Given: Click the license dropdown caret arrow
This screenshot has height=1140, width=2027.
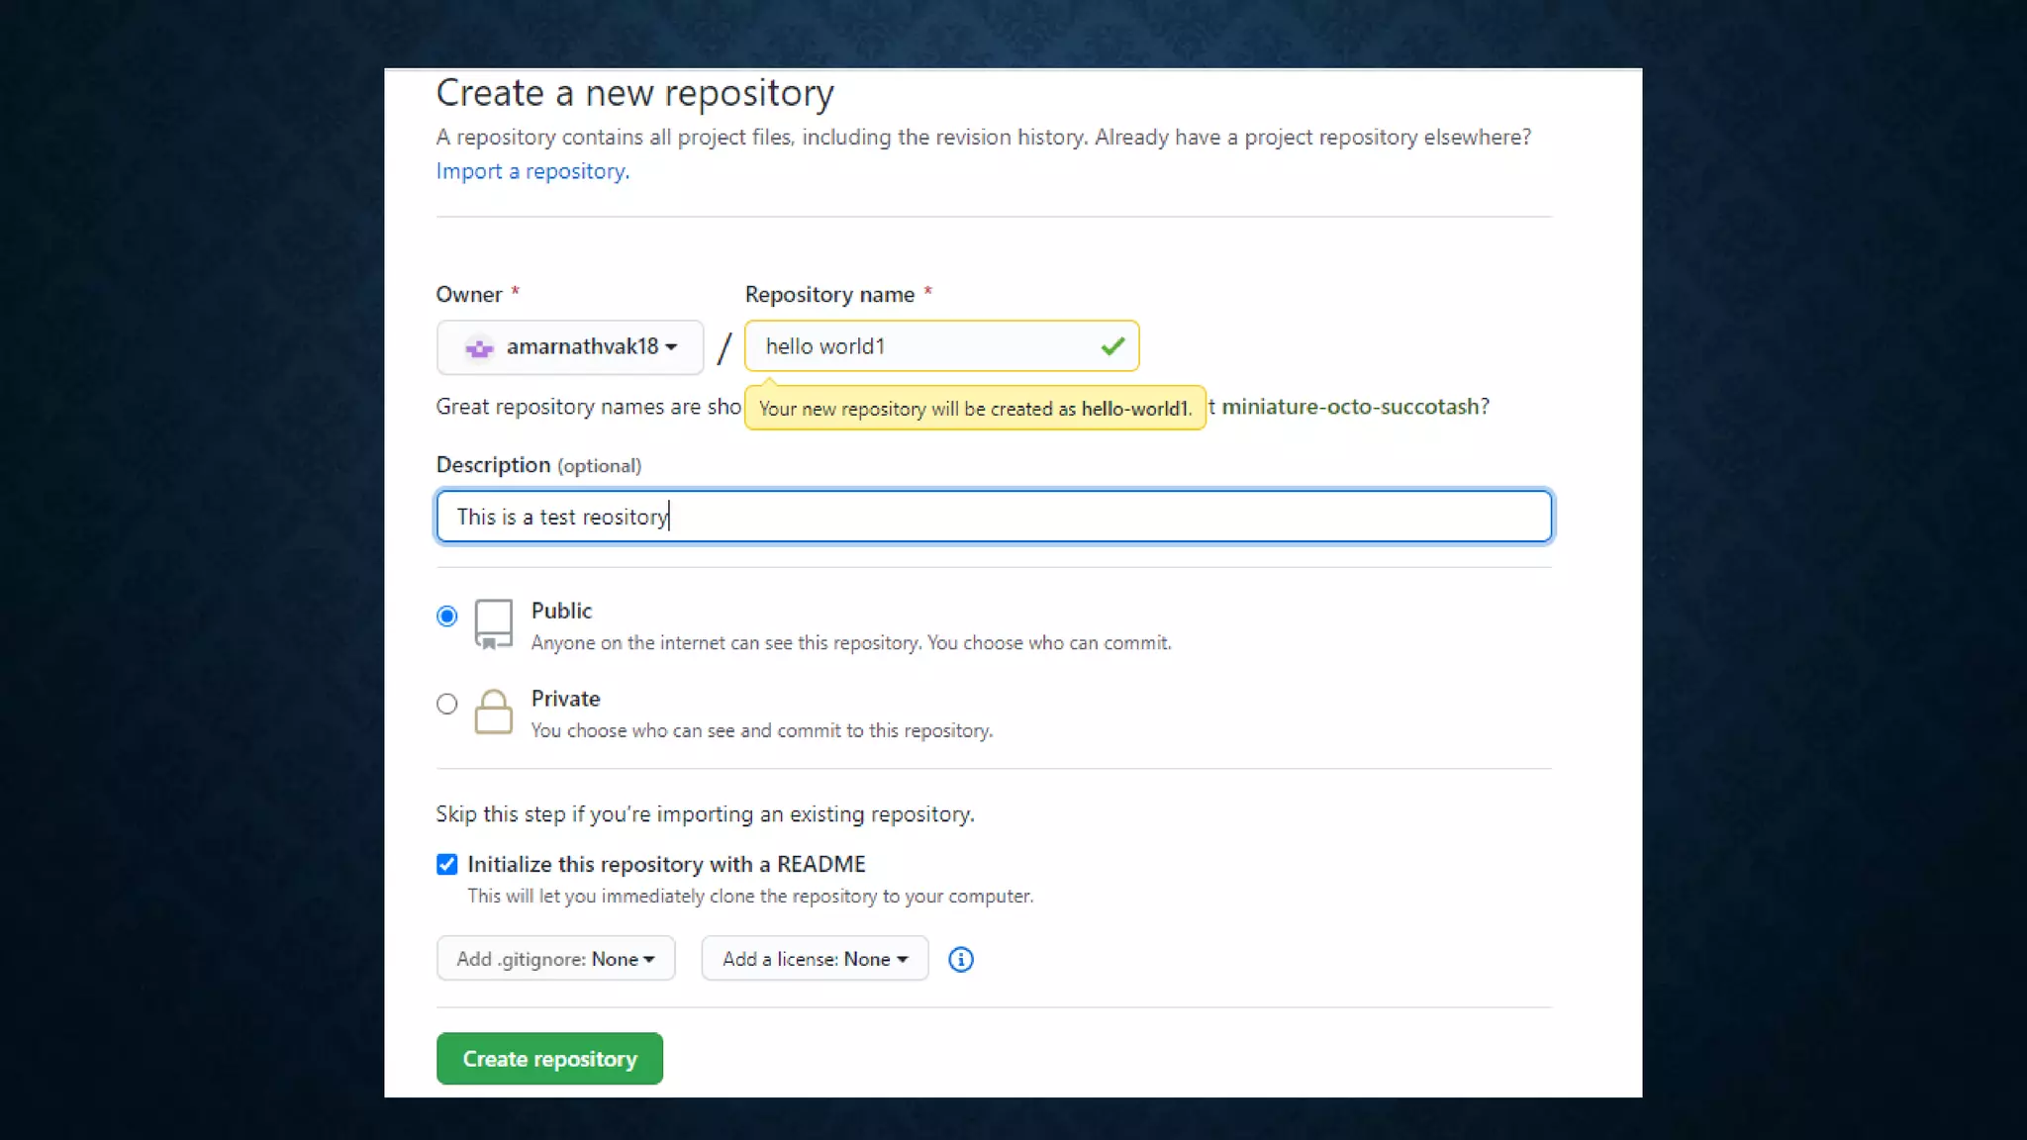Looking at the screenshot, I should [902, 959].
